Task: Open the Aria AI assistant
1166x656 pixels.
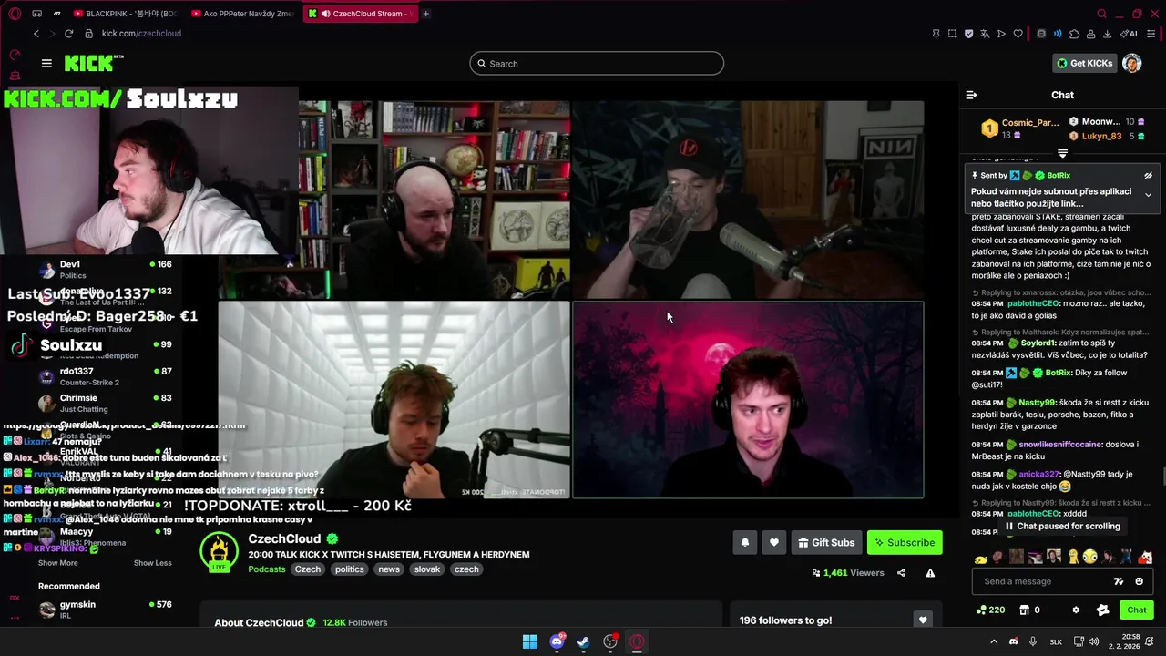Action: 1130,34
